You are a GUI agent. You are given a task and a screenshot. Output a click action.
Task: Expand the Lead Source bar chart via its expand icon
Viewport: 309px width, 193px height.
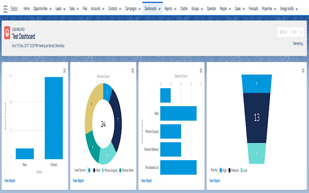point(201,71)
